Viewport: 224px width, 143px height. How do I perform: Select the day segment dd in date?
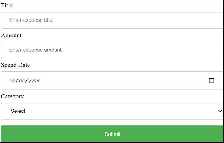[22, 80]
